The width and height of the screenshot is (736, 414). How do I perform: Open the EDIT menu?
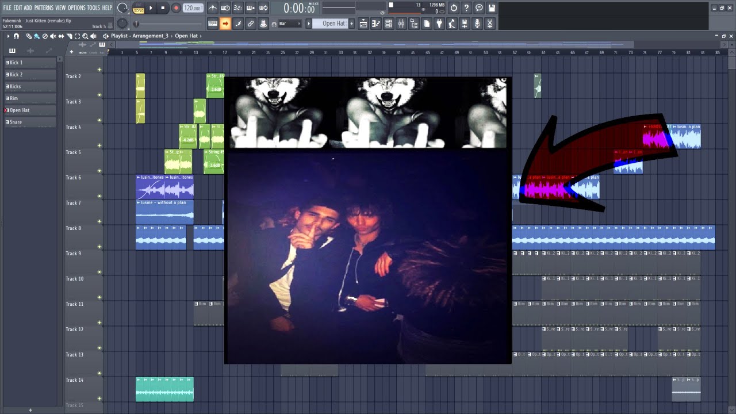(x=18, y=7)
